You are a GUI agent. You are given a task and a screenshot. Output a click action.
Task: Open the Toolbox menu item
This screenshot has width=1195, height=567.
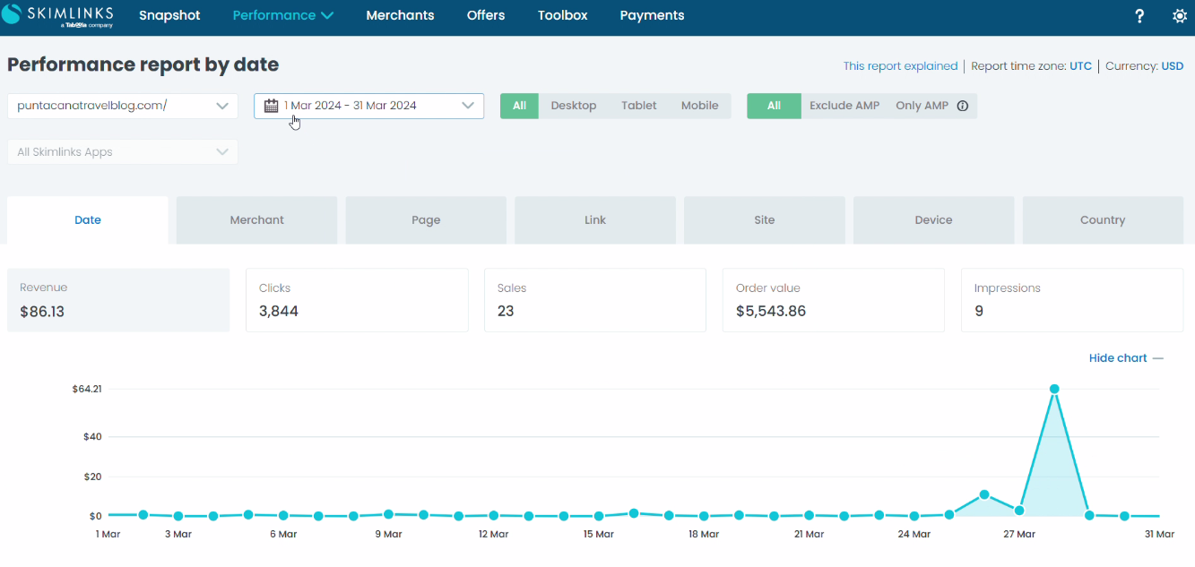tap(563, 15)
